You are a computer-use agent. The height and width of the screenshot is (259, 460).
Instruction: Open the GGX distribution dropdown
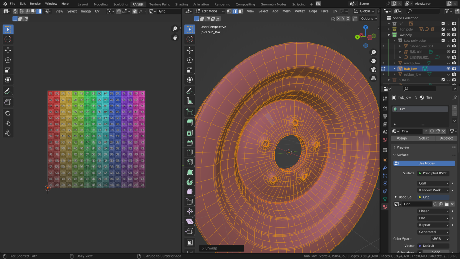433,183
